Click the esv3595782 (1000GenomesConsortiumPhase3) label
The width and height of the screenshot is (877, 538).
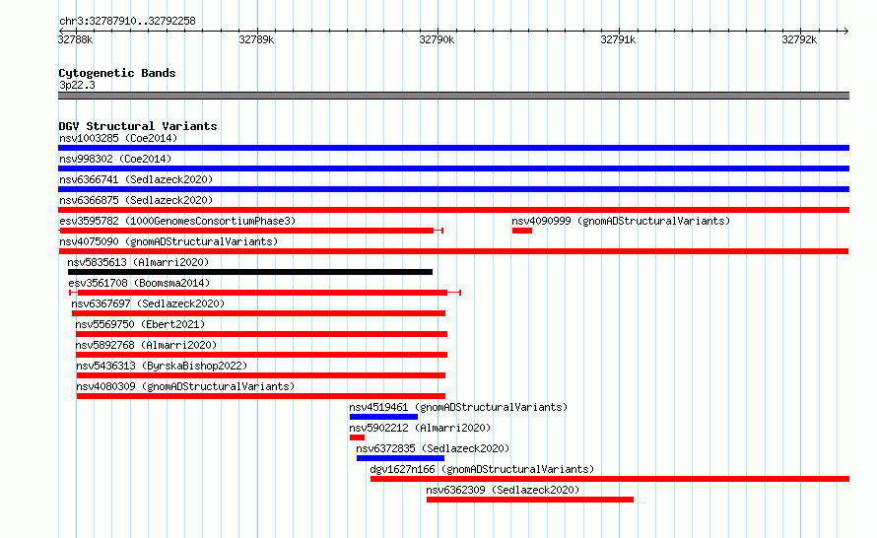coord(177,221)
